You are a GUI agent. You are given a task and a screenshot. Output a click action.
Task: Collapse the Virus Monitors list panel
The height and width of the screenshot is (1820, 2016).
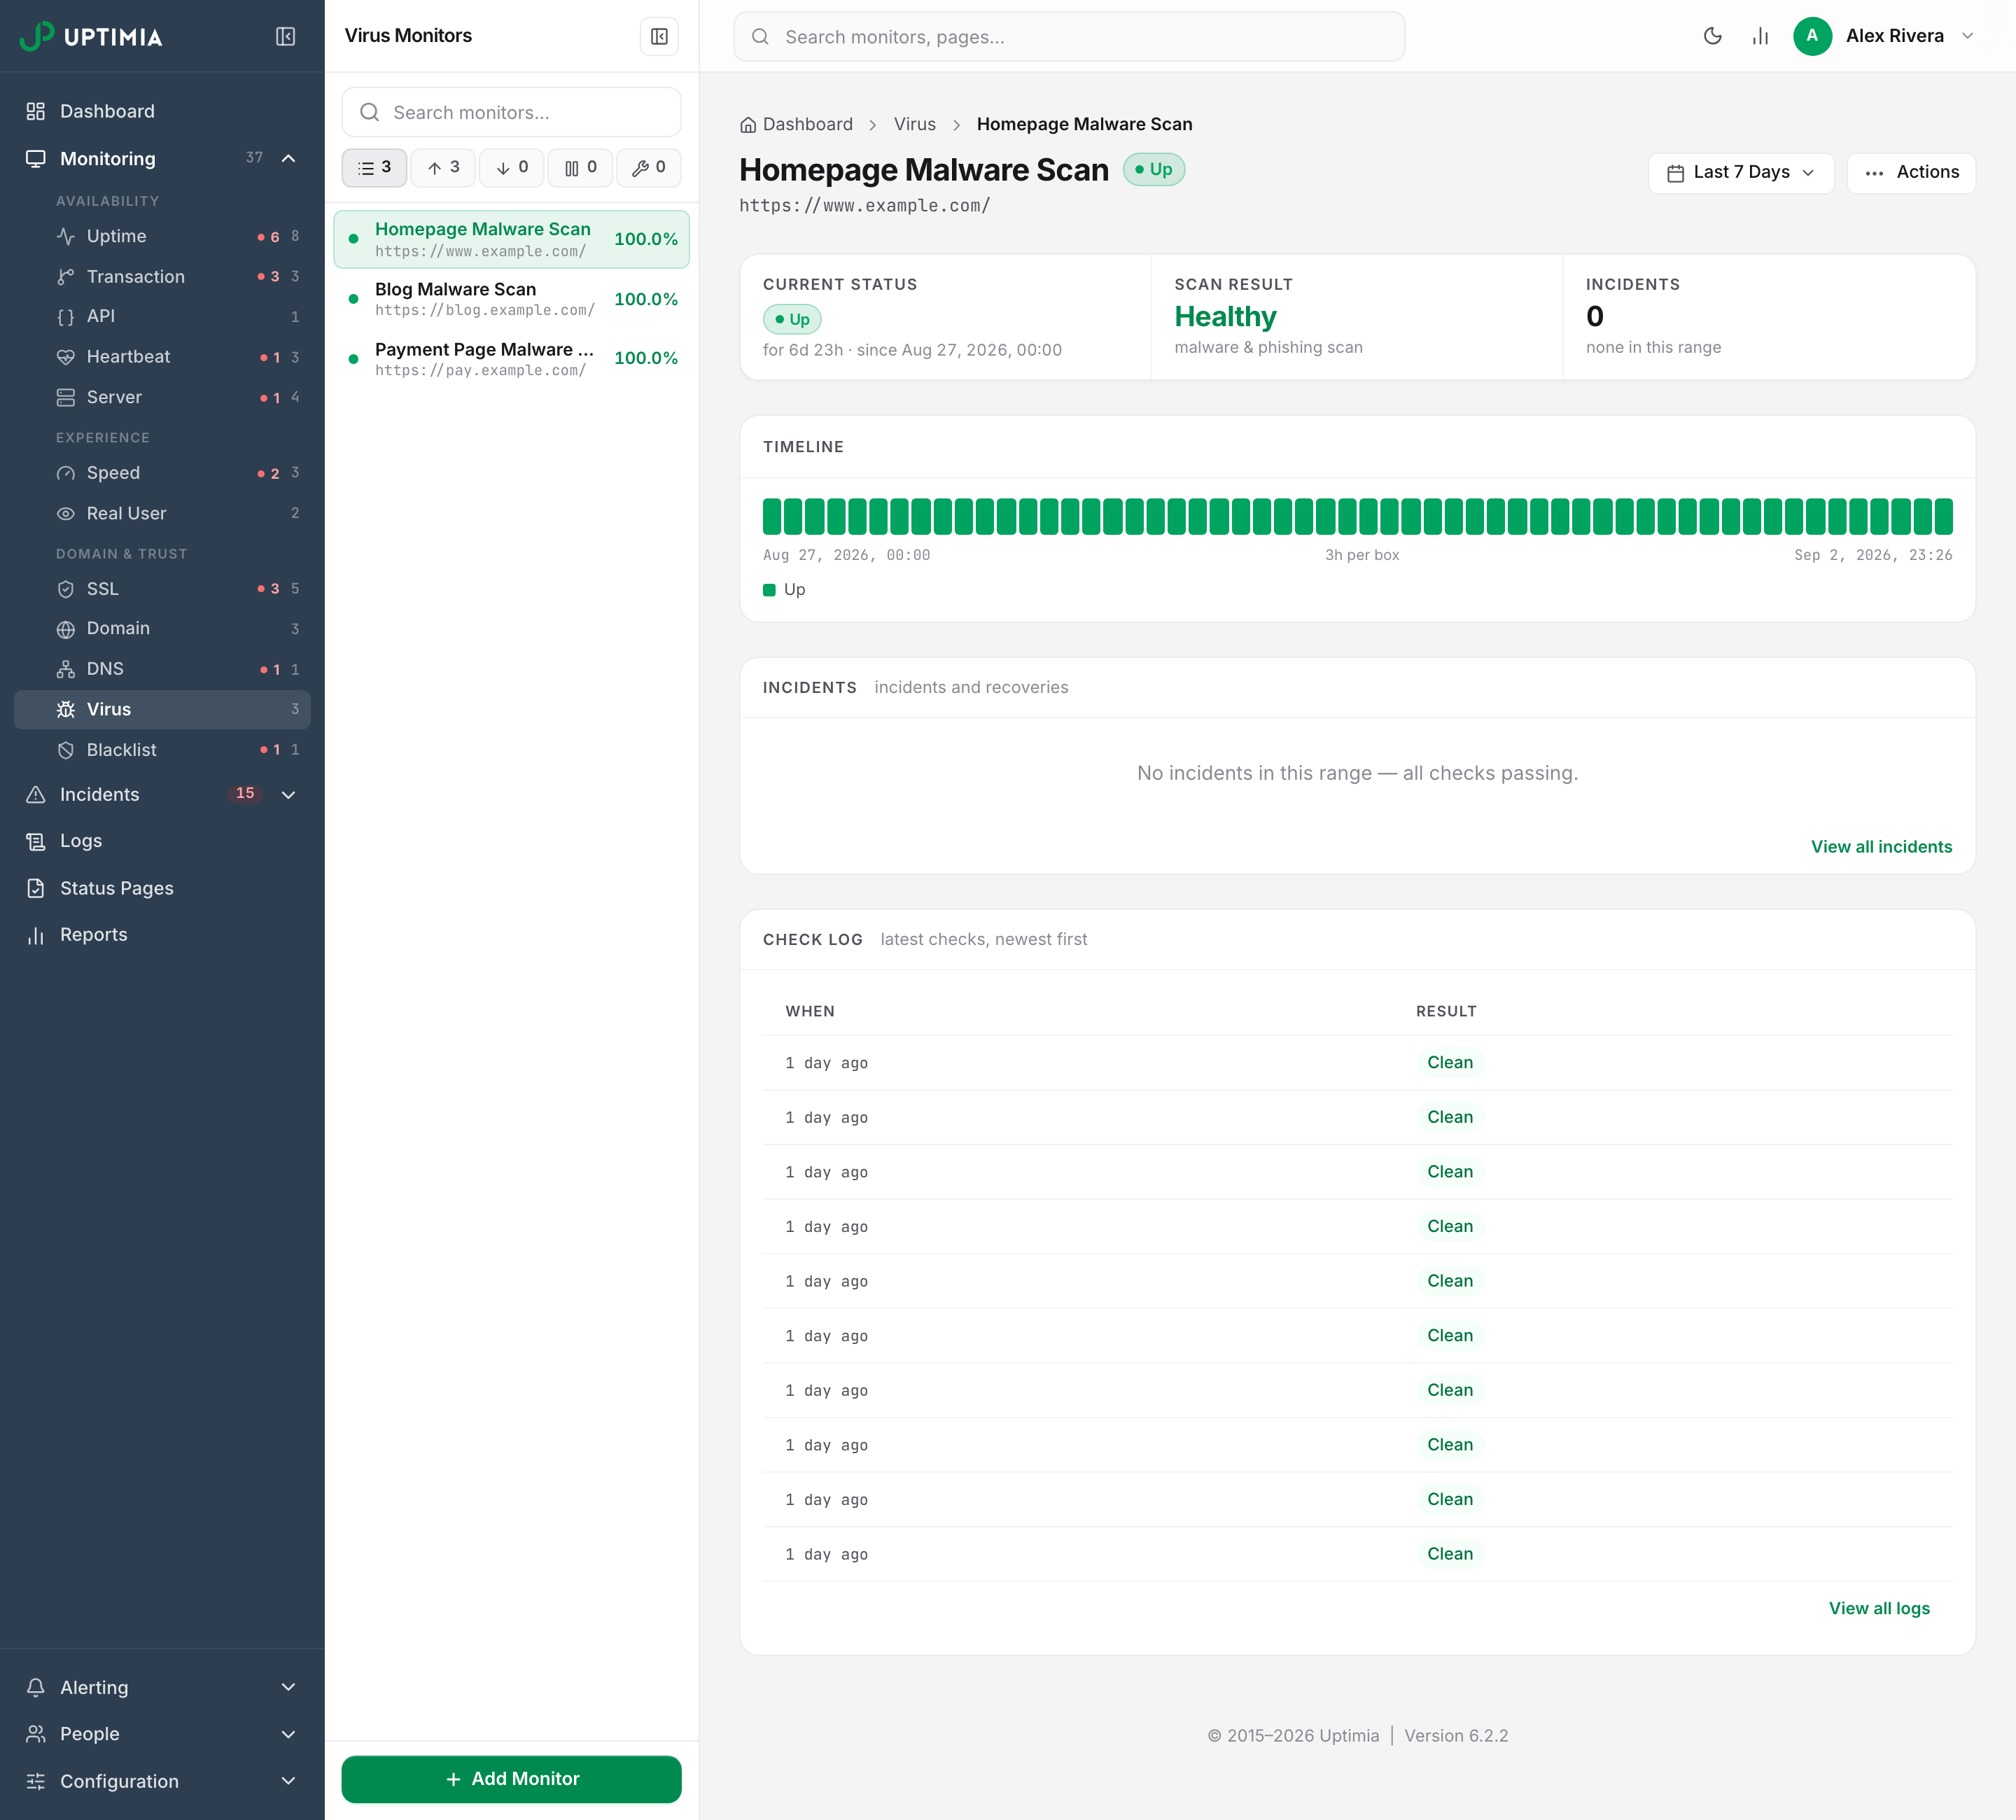point(659,37)
